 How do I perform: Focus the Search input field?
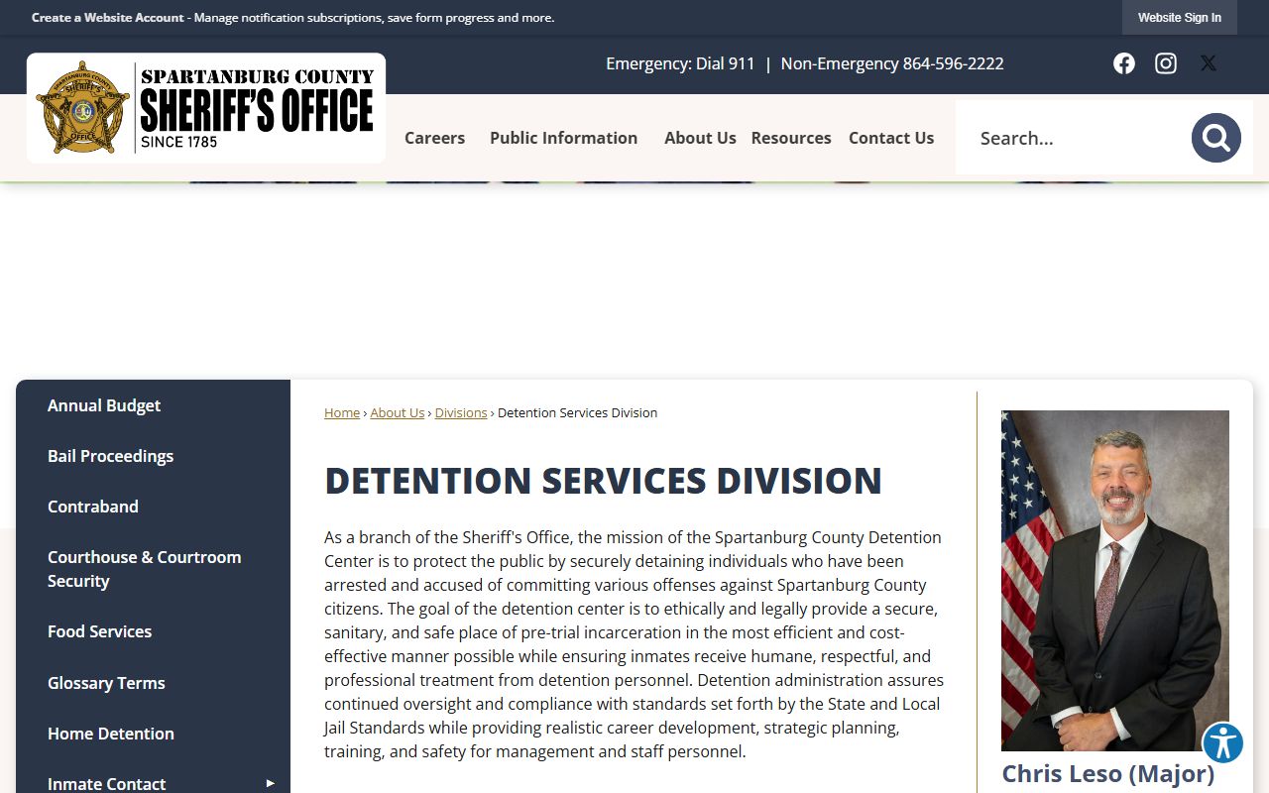click(1076, 138)
